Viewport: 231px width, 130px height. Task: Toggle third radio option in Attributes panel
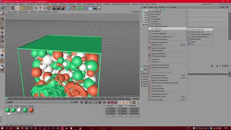142,82
